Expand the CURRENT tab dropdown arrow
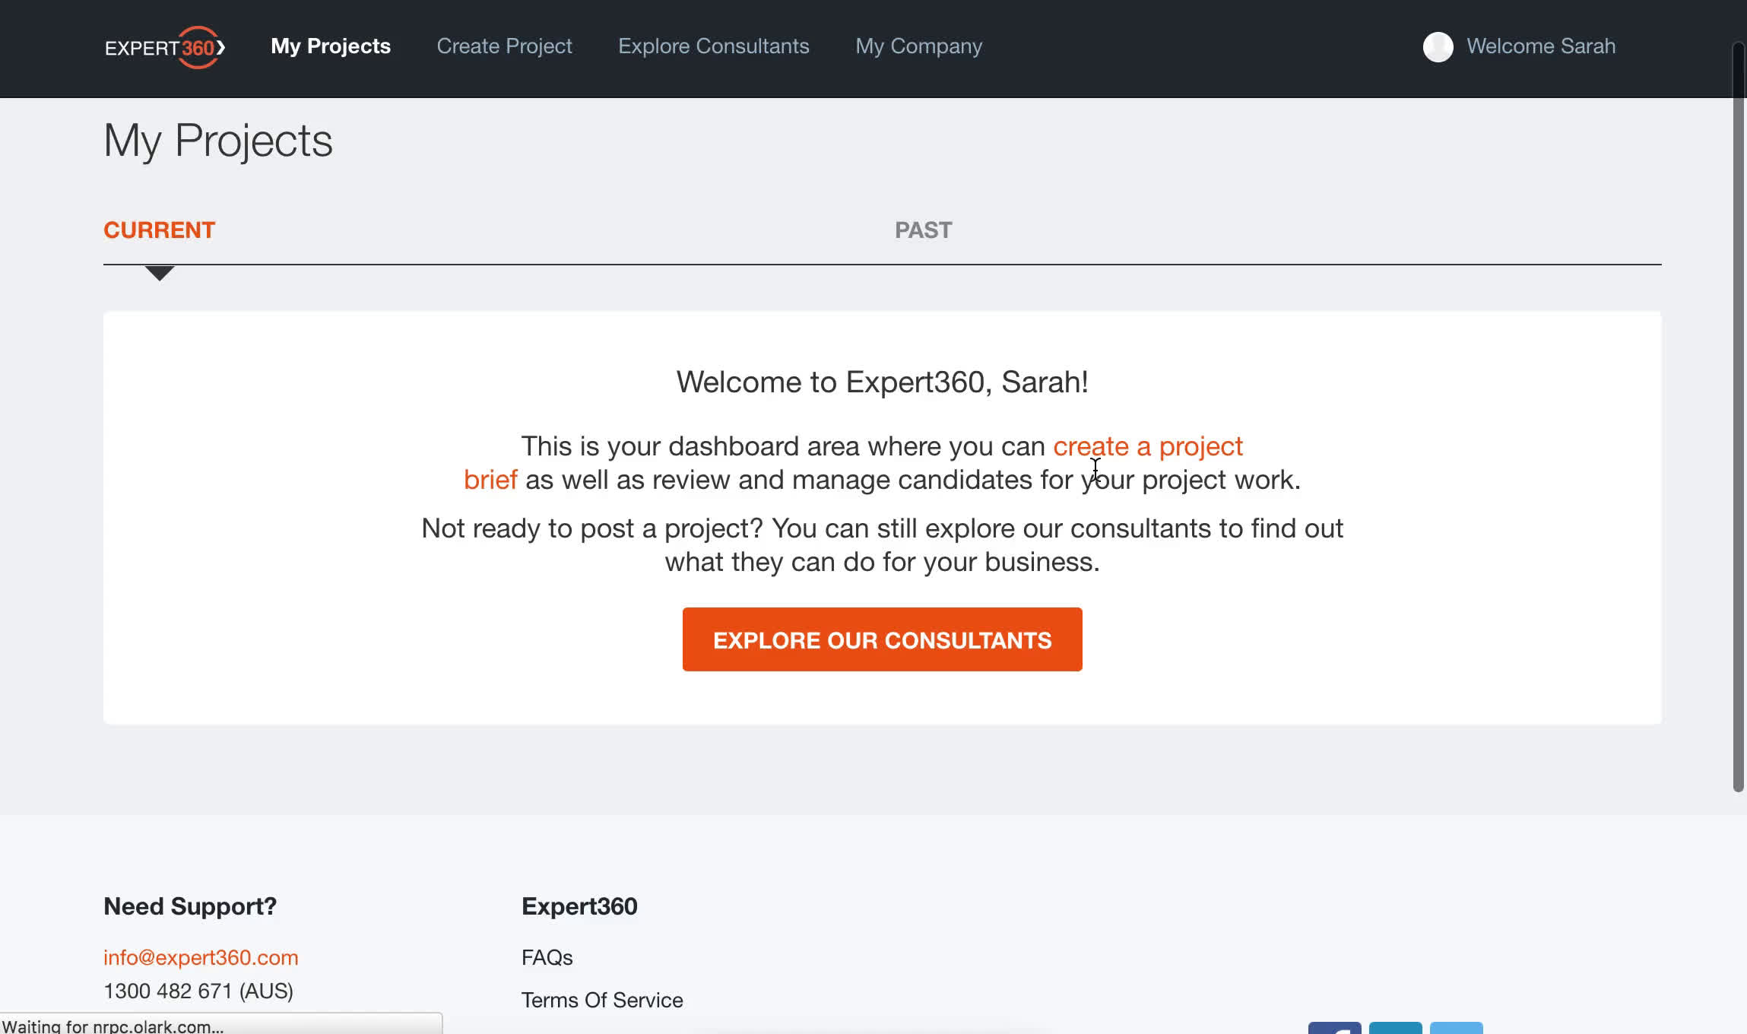 tap(159, 272)
